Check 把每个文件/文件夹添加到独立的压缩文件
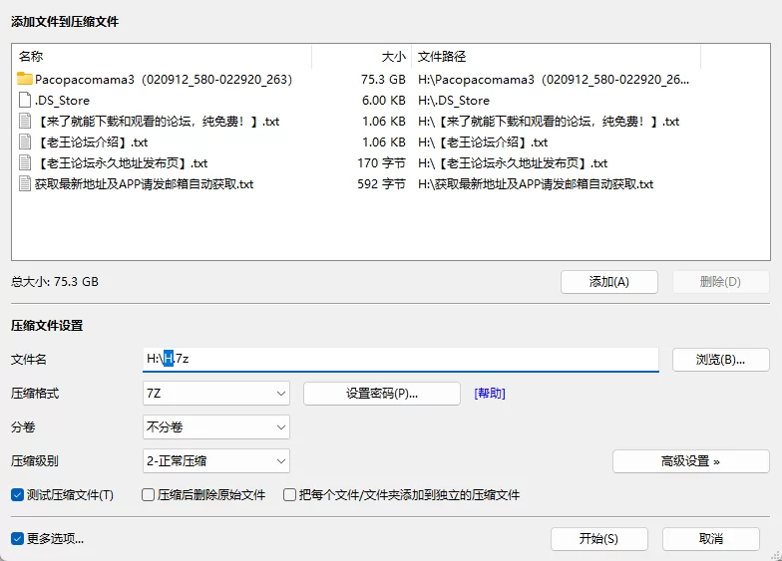This screenshot has width=782, height=561. tap(289, 494)
